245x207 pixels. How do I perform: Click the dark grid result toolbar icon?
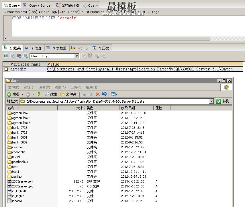tap(19, 56)
